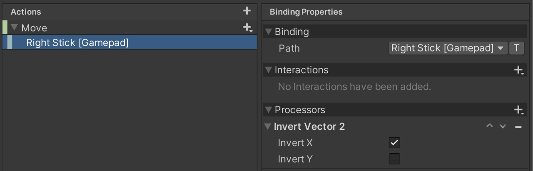Image resolution: width=533 pixels, height=171 pixels.
Task: Move Invert Vector 2 processor up
Action: (490, 126)
